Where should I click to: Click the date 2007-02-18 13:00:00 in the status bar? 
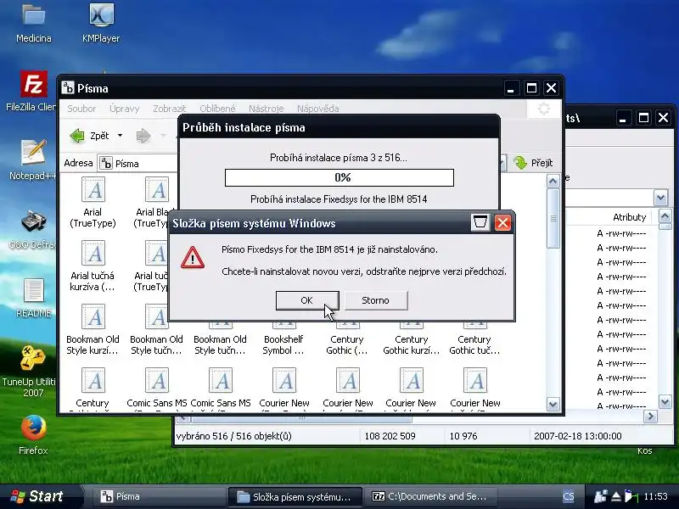578,436
